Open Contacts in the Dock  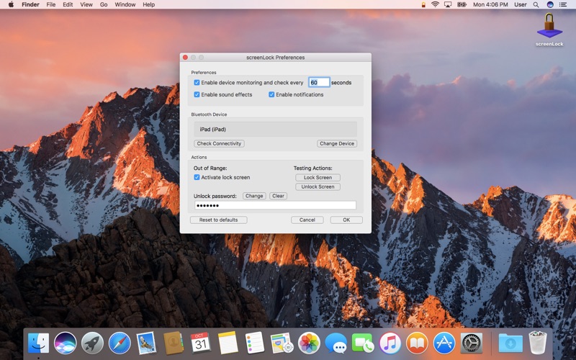pos(174,343)
